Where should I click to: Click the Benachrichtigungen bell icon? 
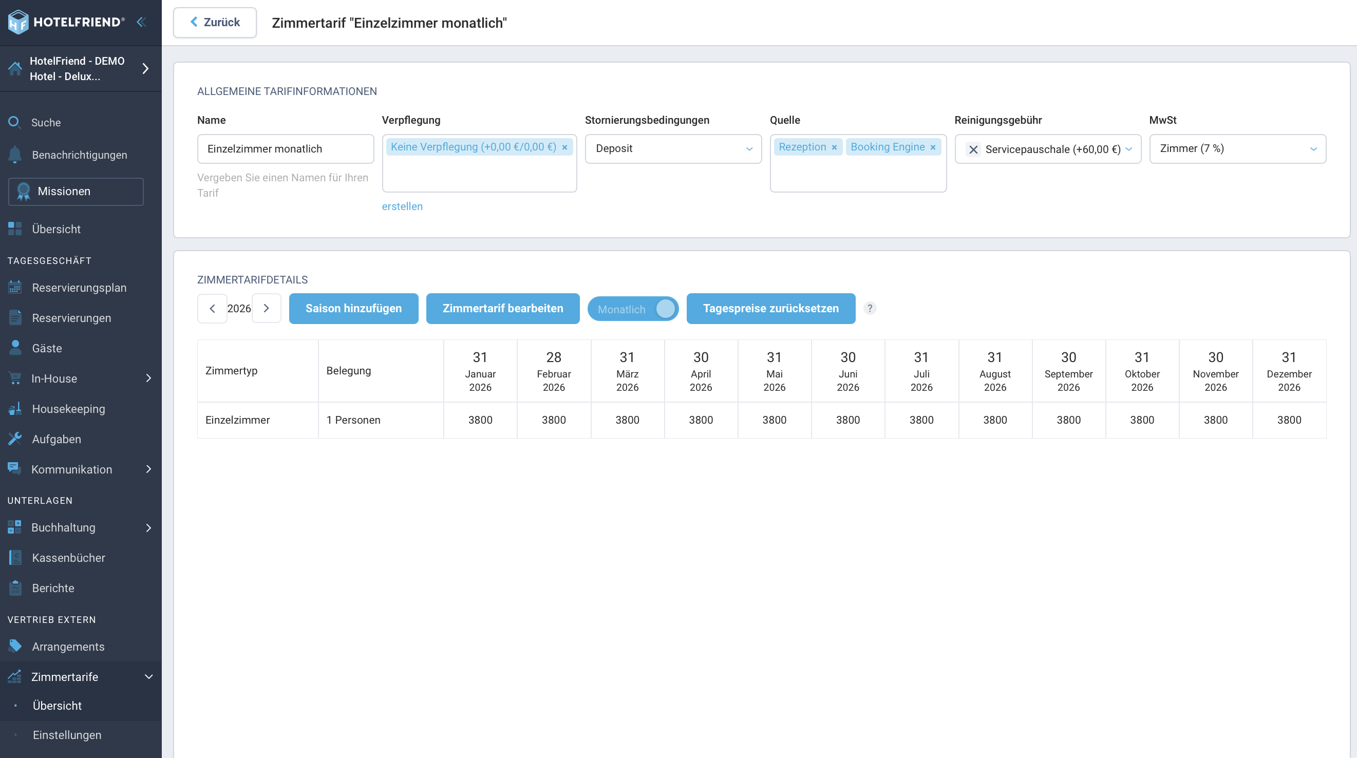click(15, 155)
